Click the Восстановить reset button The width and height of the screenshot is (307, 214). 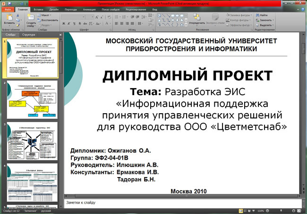click(48, 20)
